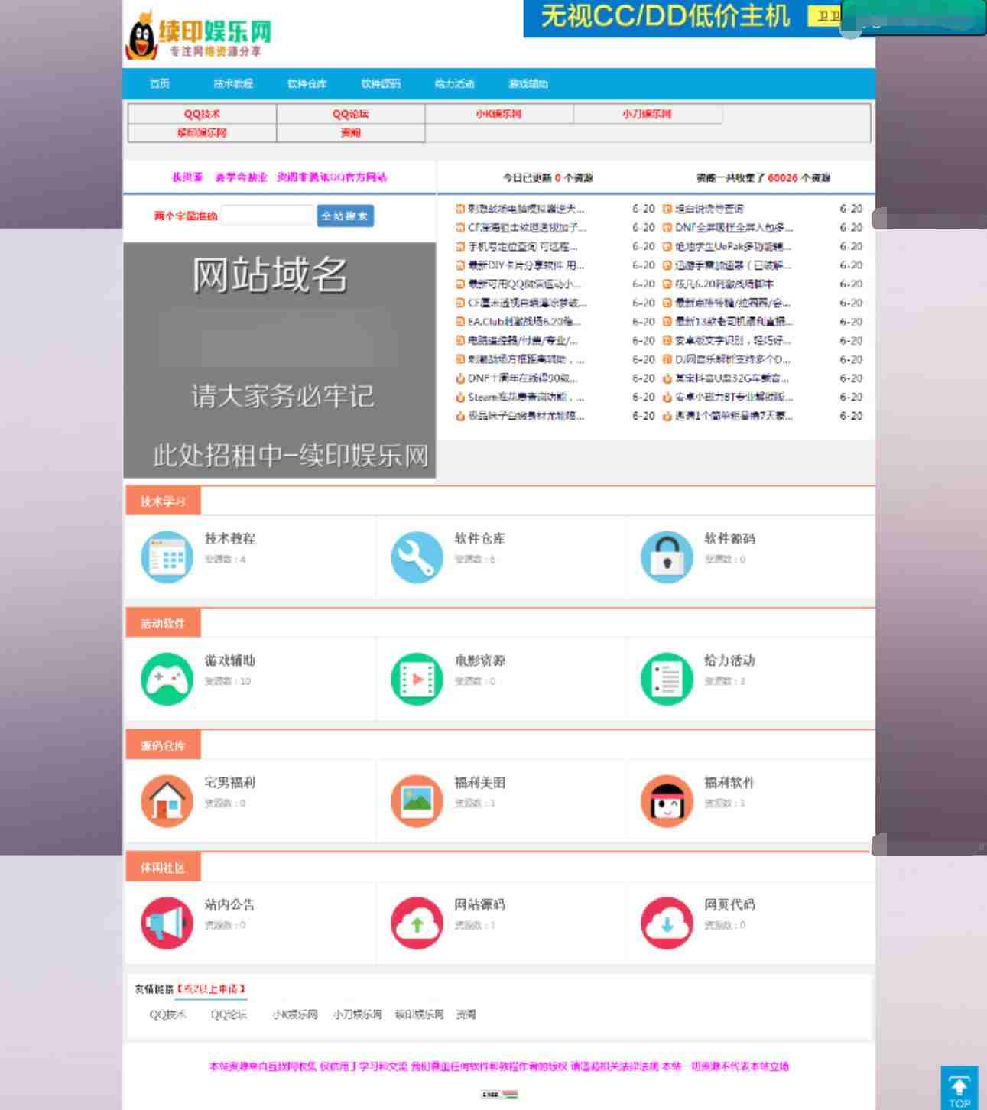This screenshot has width=987, height=1110.
Task: Open the 游戏辅助 gamepad icon
Action: coord(167,679)
